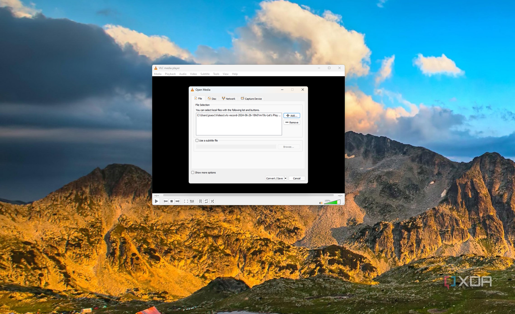Click the Stop playback button

pyautogui.click(x=172, y=201)
